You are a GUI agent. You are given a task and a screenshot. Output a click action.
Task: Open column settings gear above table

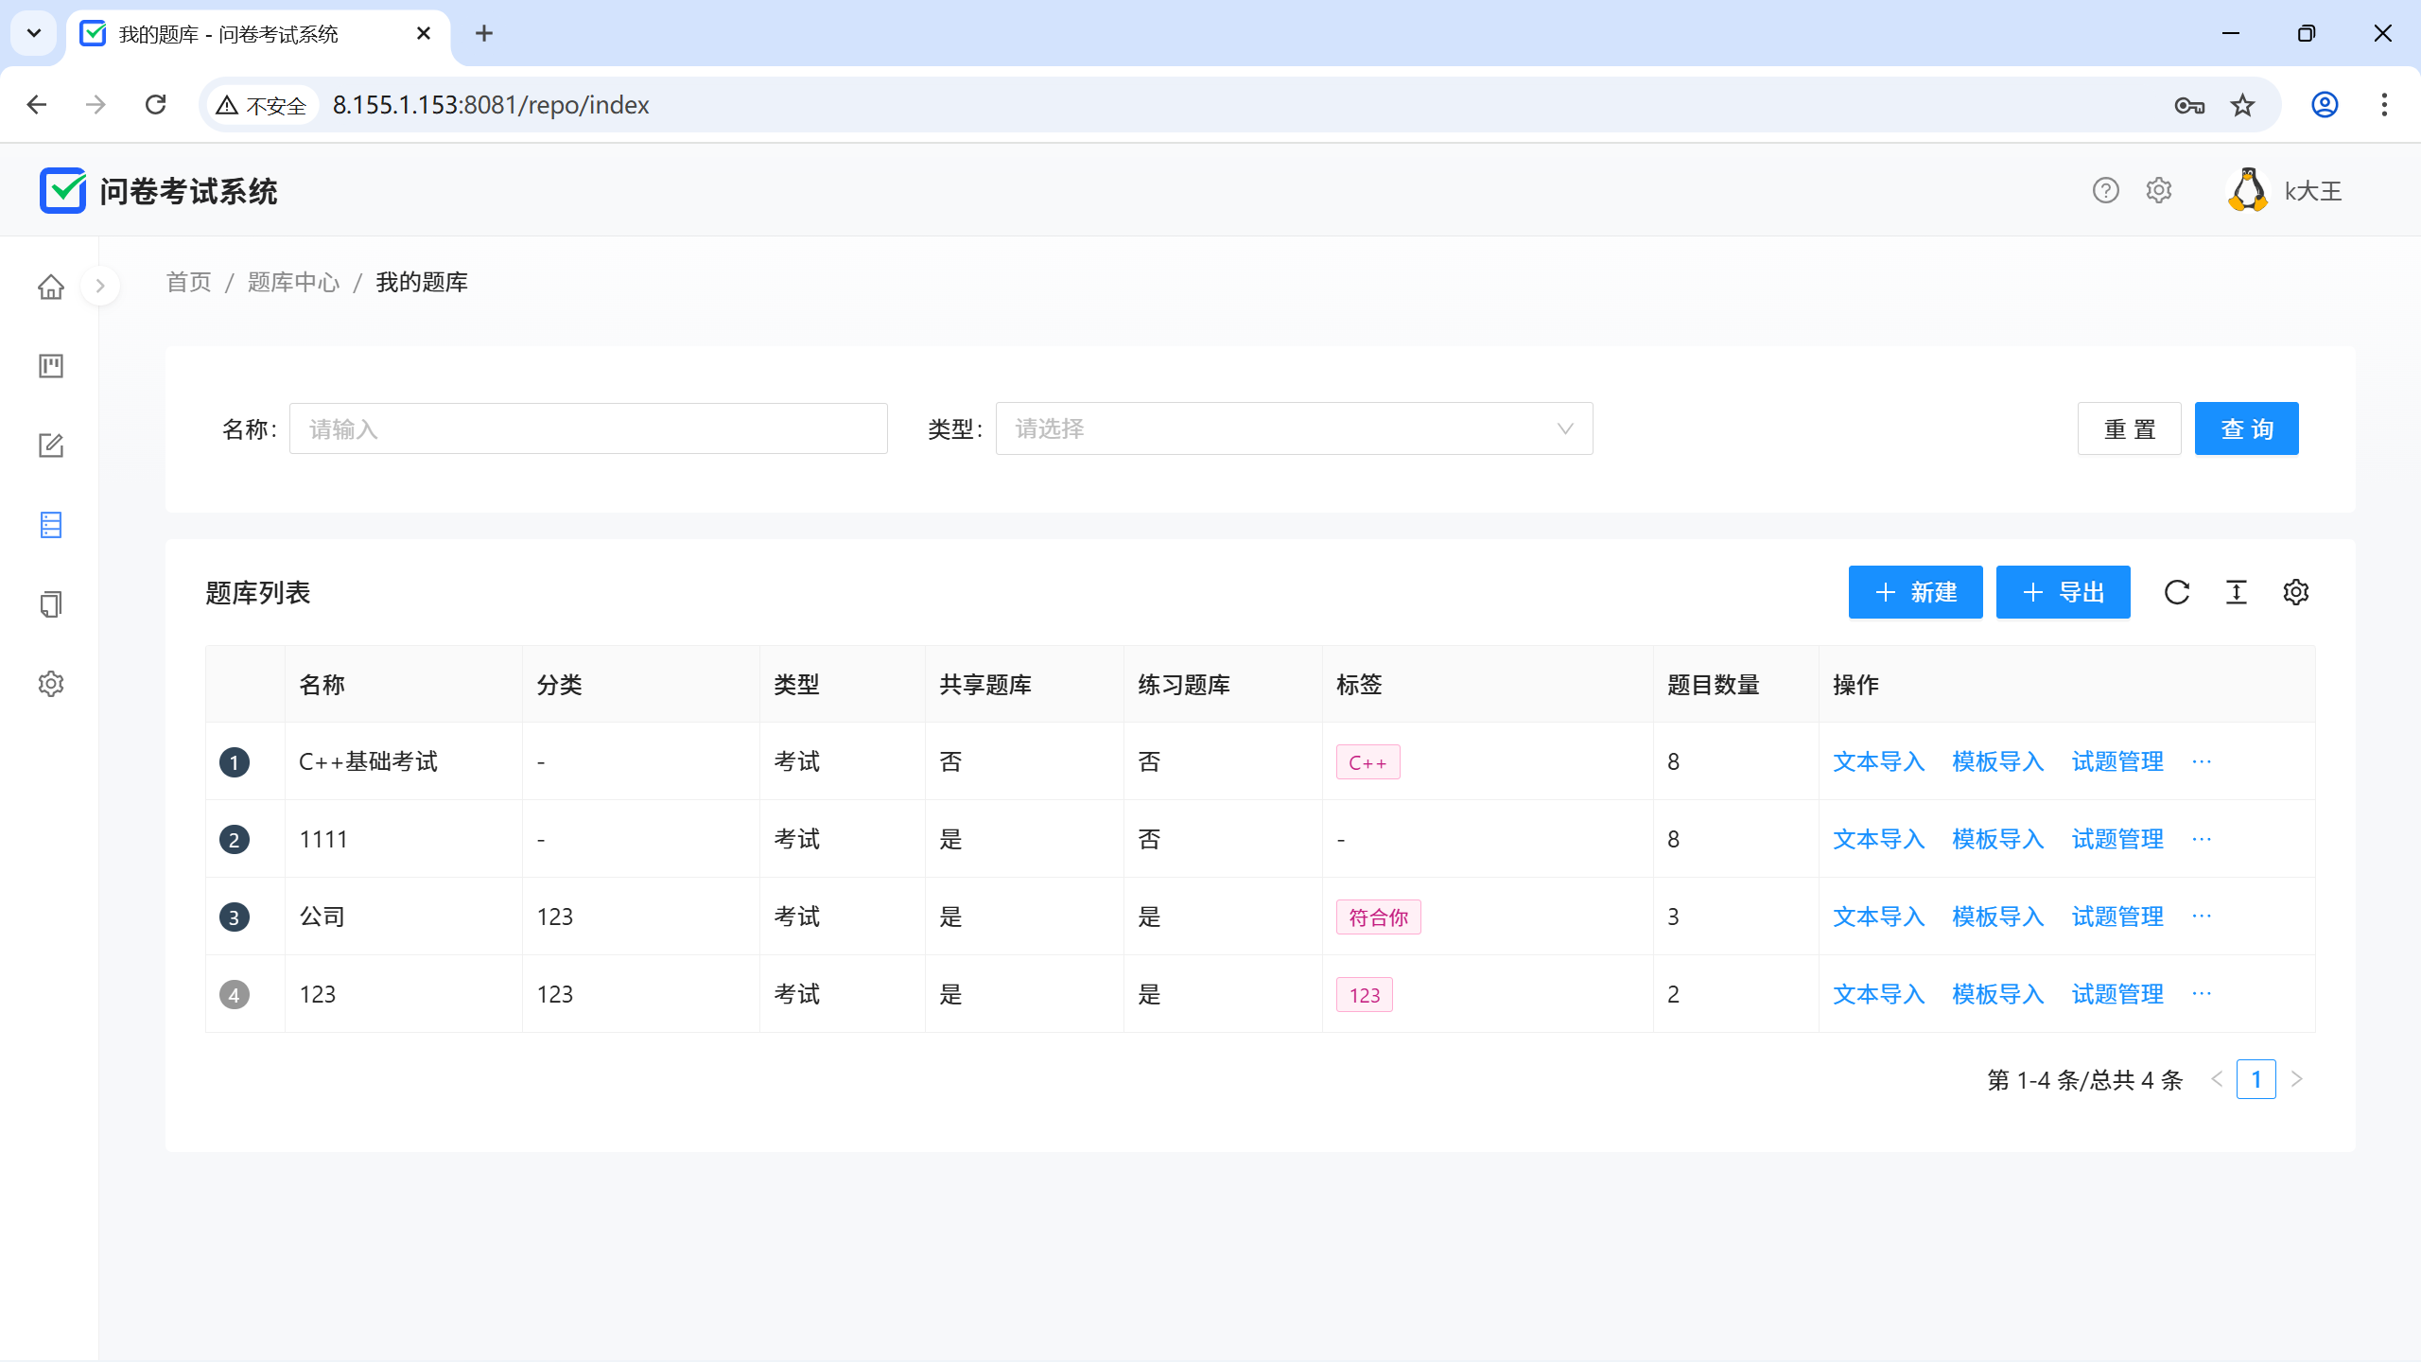click(2296, 592)
